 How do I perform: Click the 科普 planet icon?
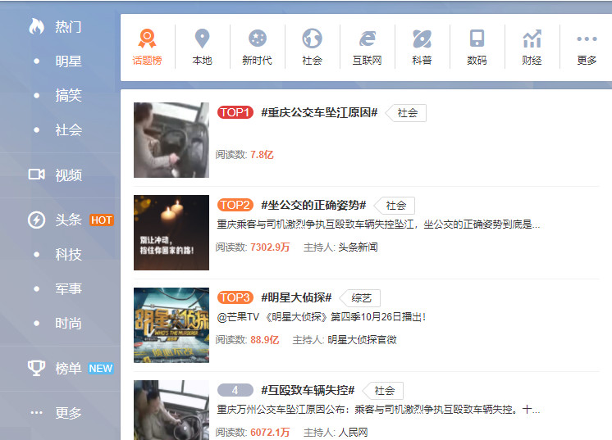tap(422, 39)
